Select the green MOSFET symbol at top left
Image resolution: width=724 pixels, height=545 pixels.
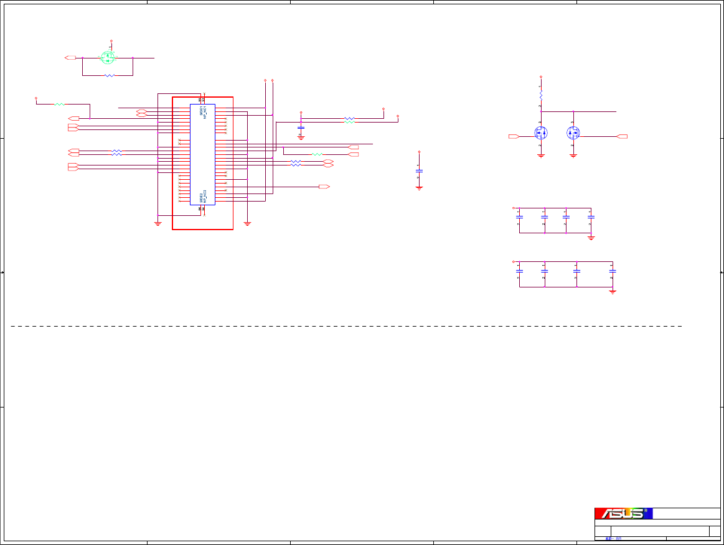(x=108, y=58)
